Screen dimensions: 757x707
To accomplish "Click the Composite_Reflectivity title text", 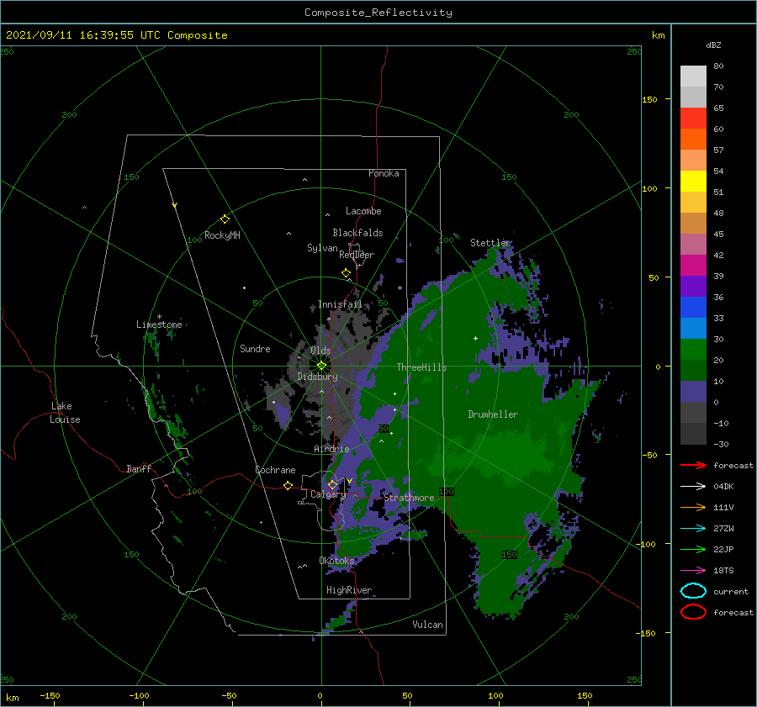I will (378, 13).
